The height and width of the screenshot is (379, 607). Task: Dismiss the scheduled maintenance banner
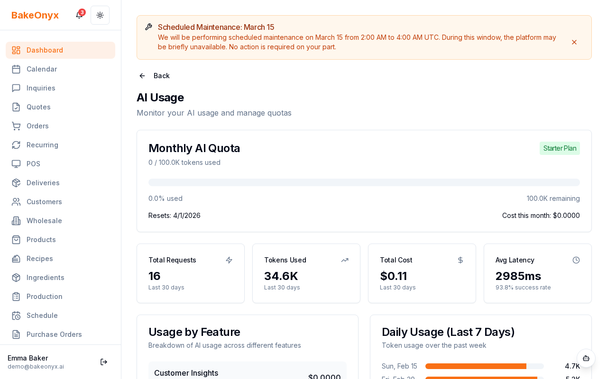tap(574, 42)
